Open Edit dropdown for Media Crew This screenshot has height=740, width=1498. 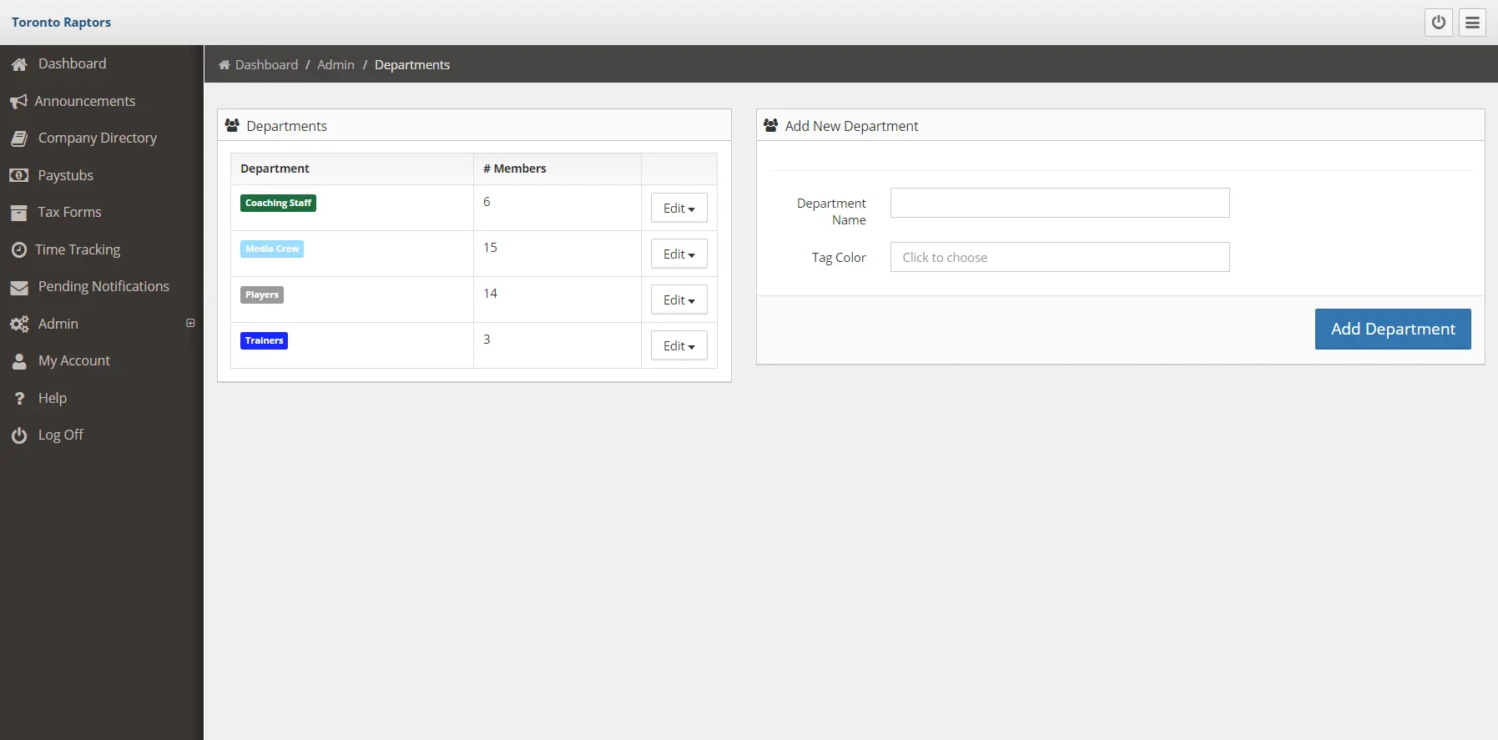pyautogui.click(x=678, y=254)
